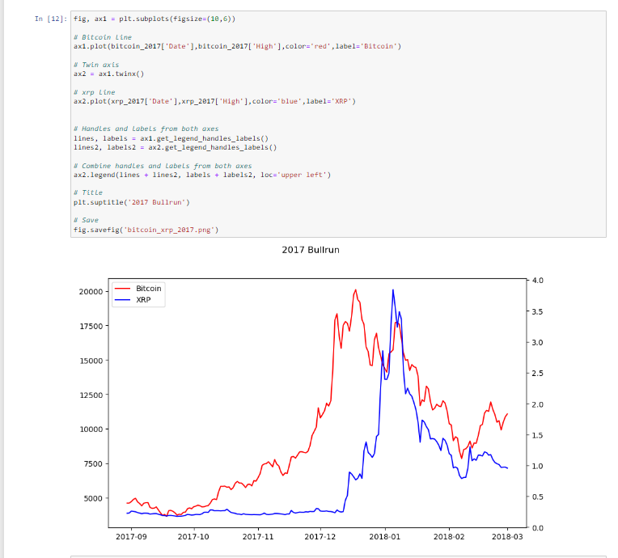The width and height of the screenshot is (618, 558).
Task: Click the ax2.legend code line
Action: pyautogui.click(x=201, y=175)
